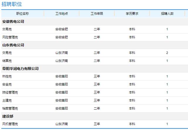Click the 招聘职位 section heading

point(12,4)
